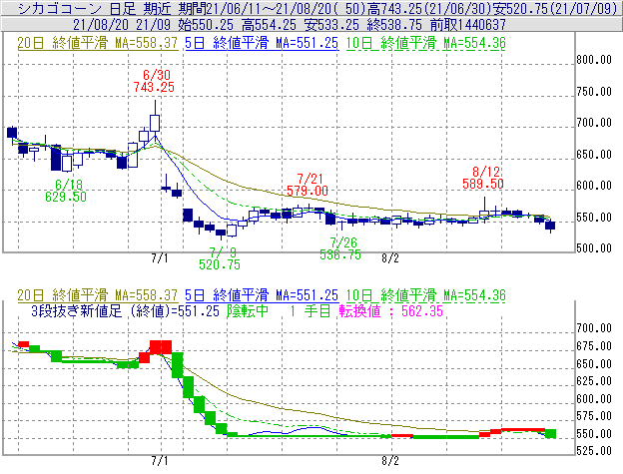623x474 pixels.
Task: Select the 5日 終値平滑 label in the lower chart
Action: click(x=262, y=295)
